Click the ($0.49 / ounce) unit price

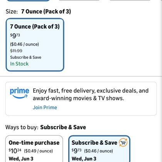pos(38,151)
